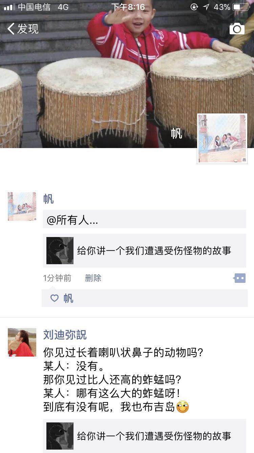The image size is (254, 453).
Task: Open 刘迪弥說's avatar picture
Action: (x=22, y=342)
